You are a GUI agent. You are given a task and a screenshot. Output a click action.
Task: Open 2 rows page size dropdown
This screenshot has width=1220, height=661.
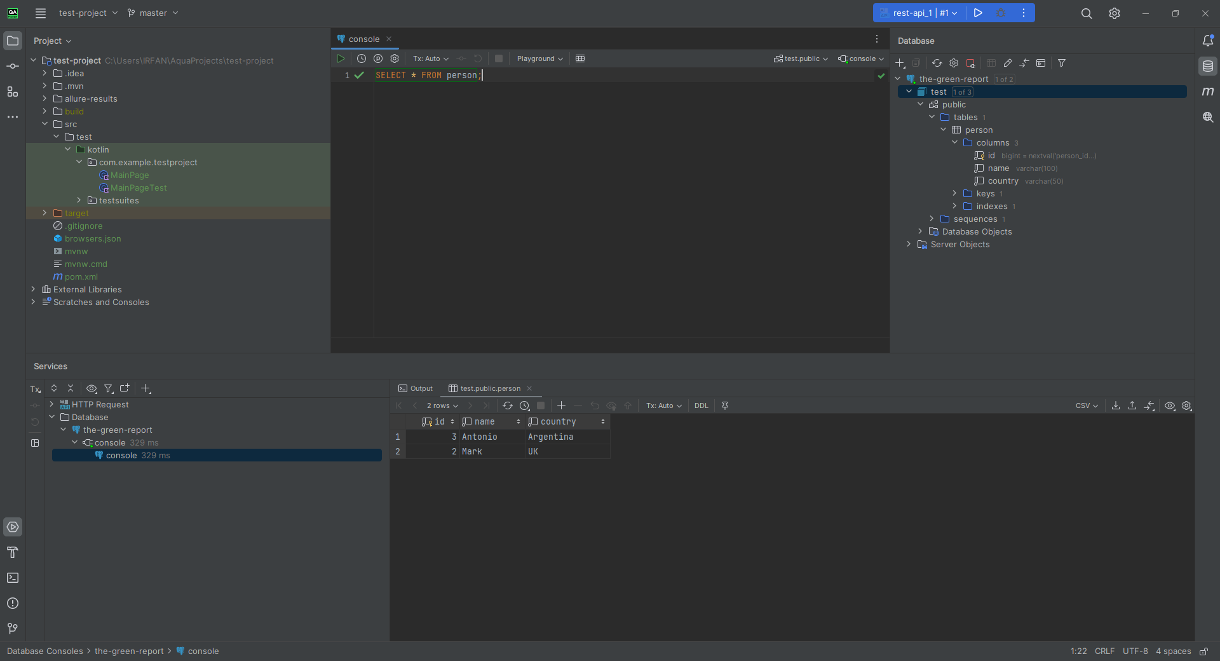(x=442, y=405)
